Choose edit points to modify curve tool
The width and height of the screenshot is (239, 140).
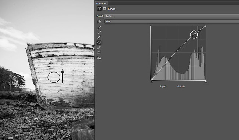click(99, 43)
